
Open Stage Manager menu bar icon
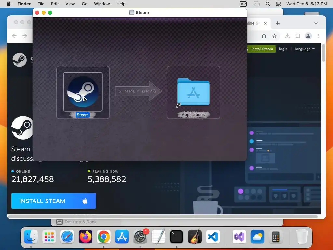(256, 4)
